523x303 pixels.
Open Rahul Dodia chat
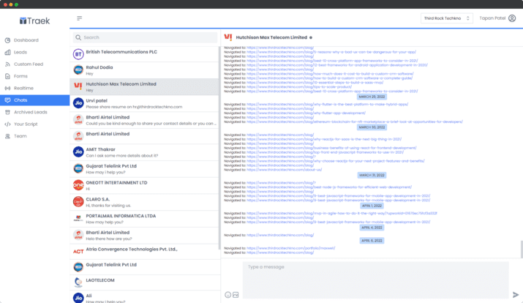coord(144,70)
